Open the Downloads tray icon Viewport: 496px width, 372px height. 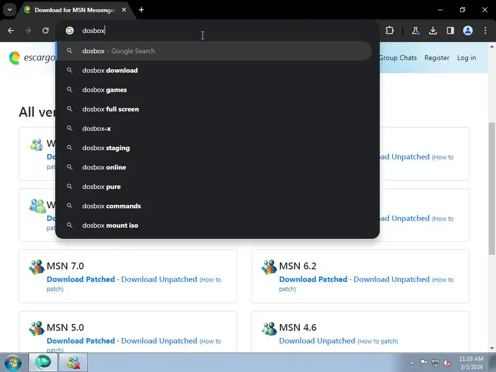tap(433, 31)
